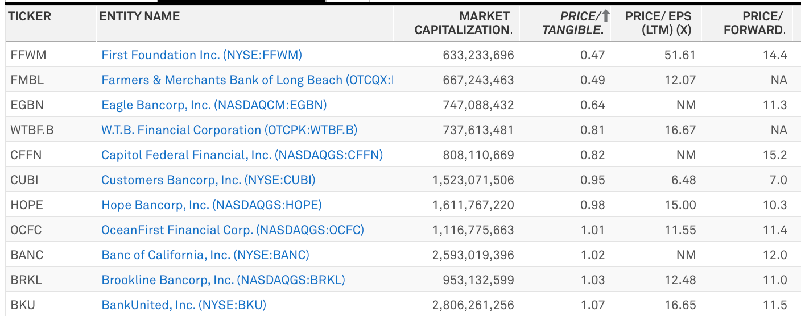Open the Hope Bancorp, Inc. link
The image size is (801, 316).
click(x=212, y=205)
